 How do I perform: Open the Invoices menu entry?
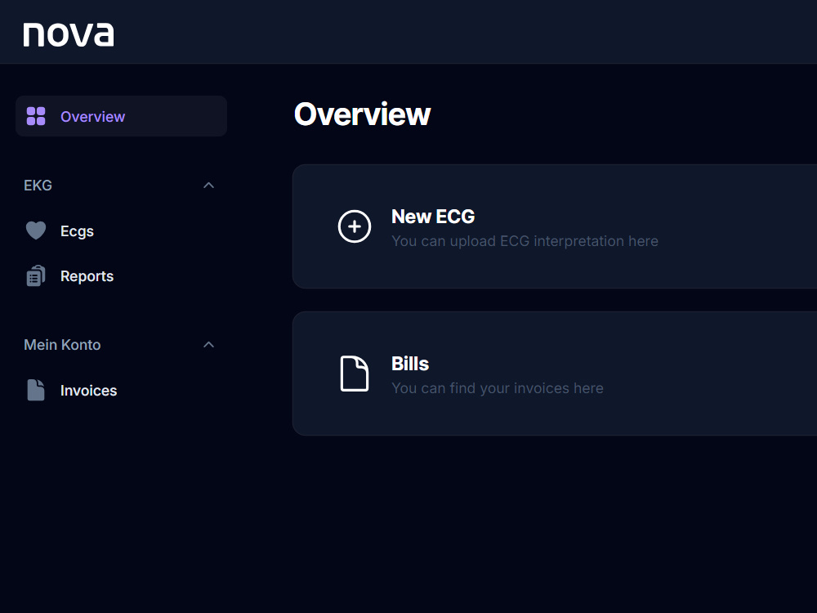click(88, 391)
